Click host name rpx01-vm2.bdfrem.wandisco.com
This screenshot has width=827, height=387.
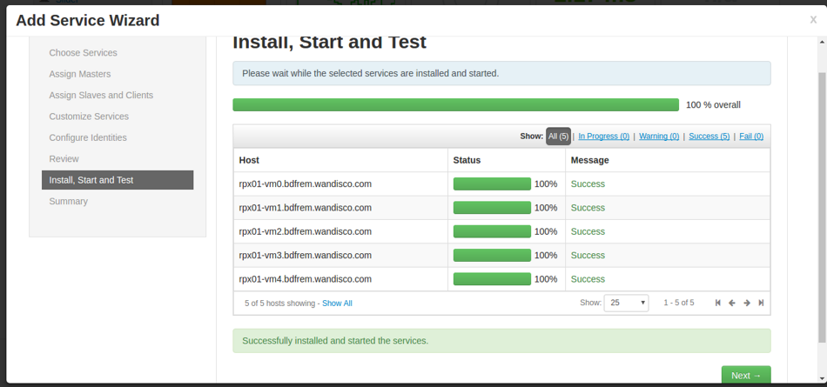click(305, 231)
